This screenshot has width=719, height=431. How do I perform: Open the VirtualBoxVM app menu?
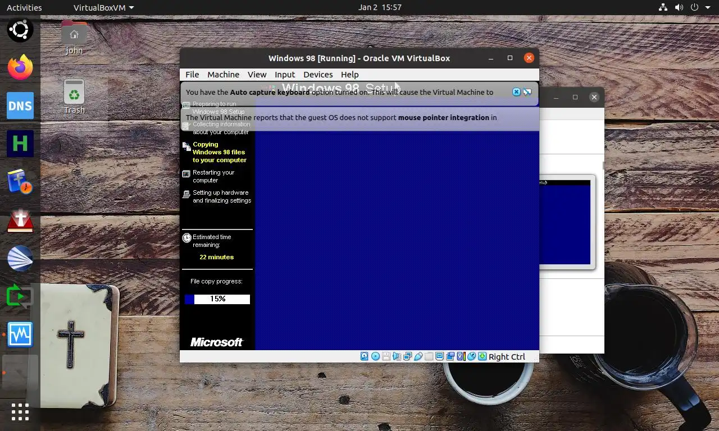[104, 7]
